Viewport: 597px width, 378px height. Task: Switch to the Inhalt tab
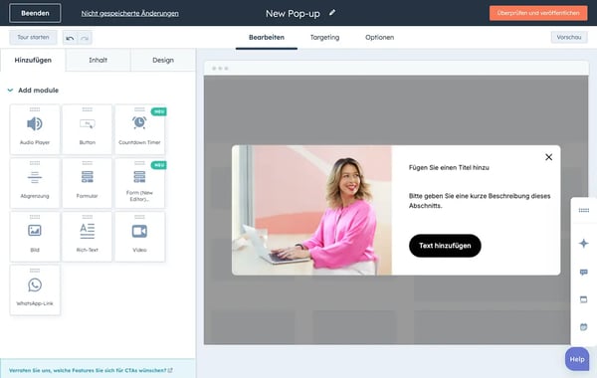(98, 60)
